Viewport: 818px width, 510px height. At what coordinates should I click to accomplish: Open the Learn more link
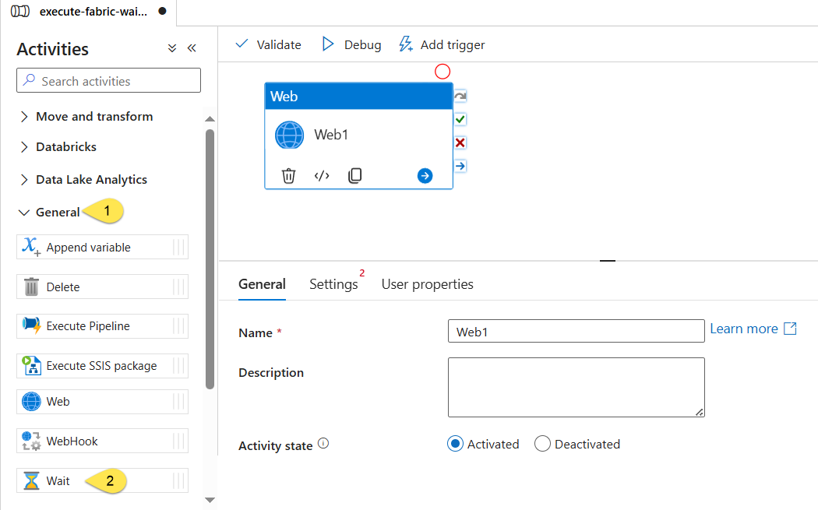click(x=743, y=329)
